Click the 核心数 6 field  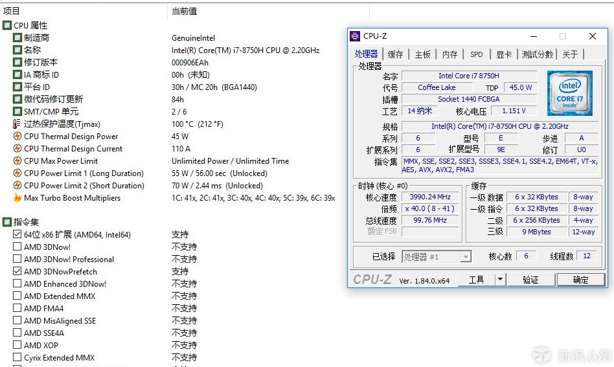[x=527, y=256]
